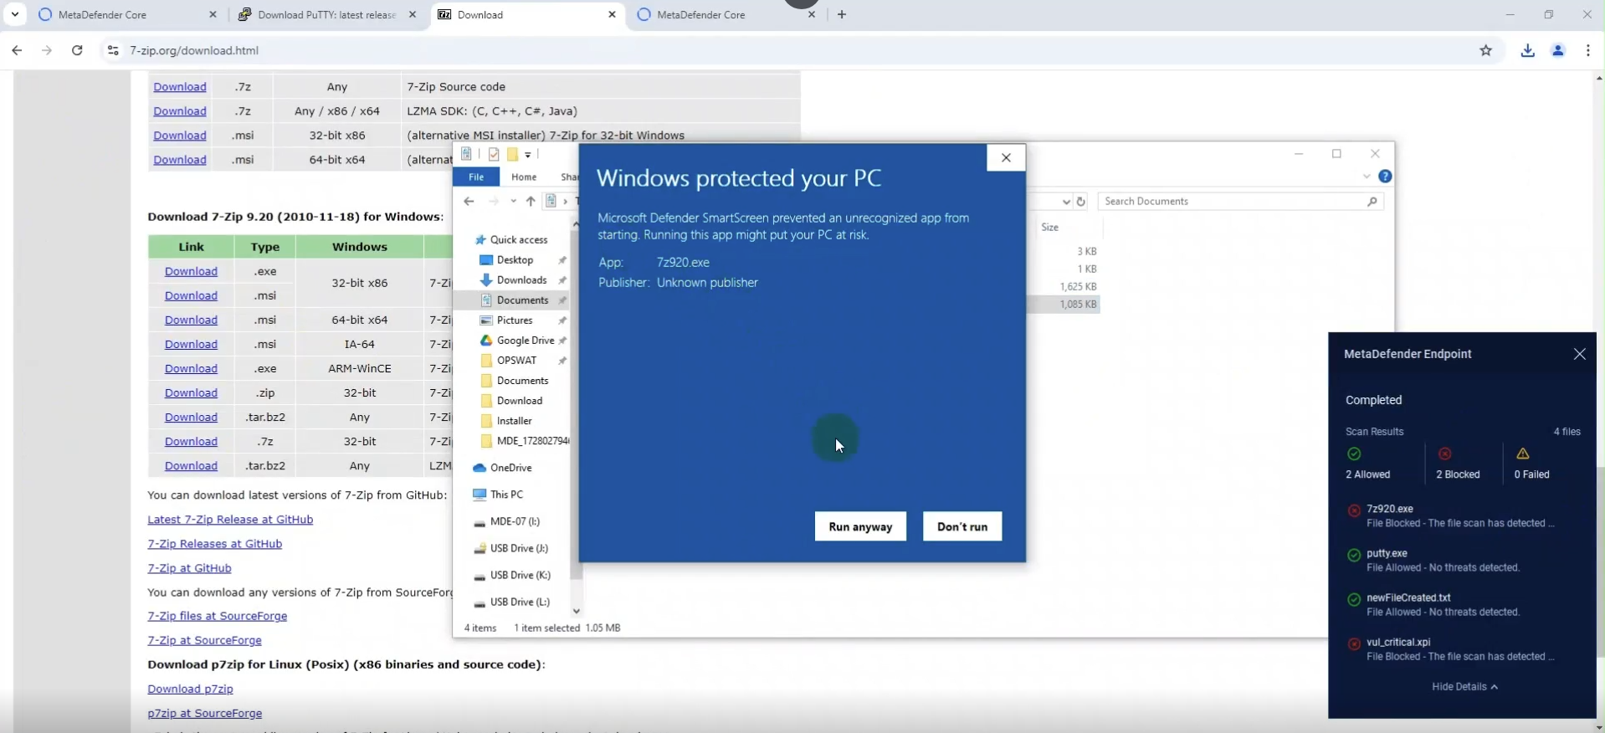The height and width of the screenshot is (733, 1605).
Task: Open vul_critical.xpi blocked result
Action: [x=1460, y=649]
